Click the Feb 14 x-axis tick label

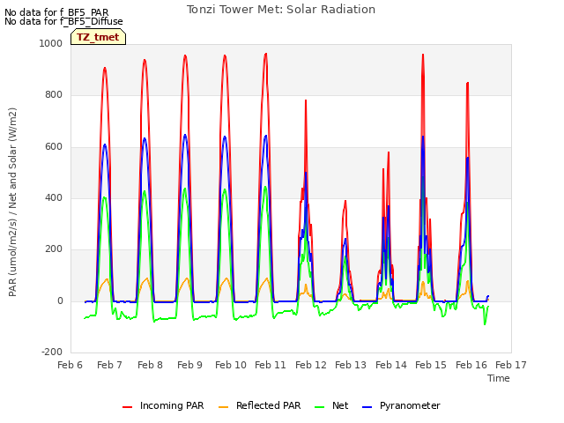point(391,365)
